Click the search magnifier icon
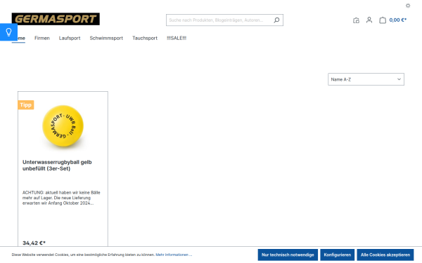Screen dimensions: 422x263 (x=276, y=20)
